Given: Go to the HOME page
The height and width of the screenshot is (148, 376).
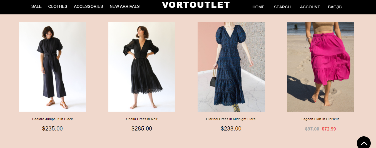Looking at the screenshot, I should pos(258,7).
